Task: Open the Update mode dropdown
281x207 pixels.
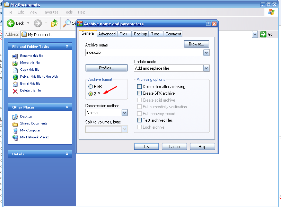Action: pos(206,68)
